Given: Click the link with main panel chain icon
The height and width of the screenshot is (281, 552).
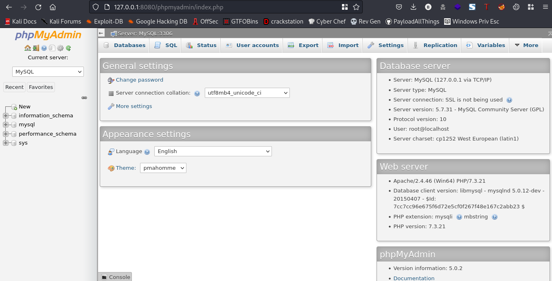Looking at the screenshot, I should pos(84,98).
